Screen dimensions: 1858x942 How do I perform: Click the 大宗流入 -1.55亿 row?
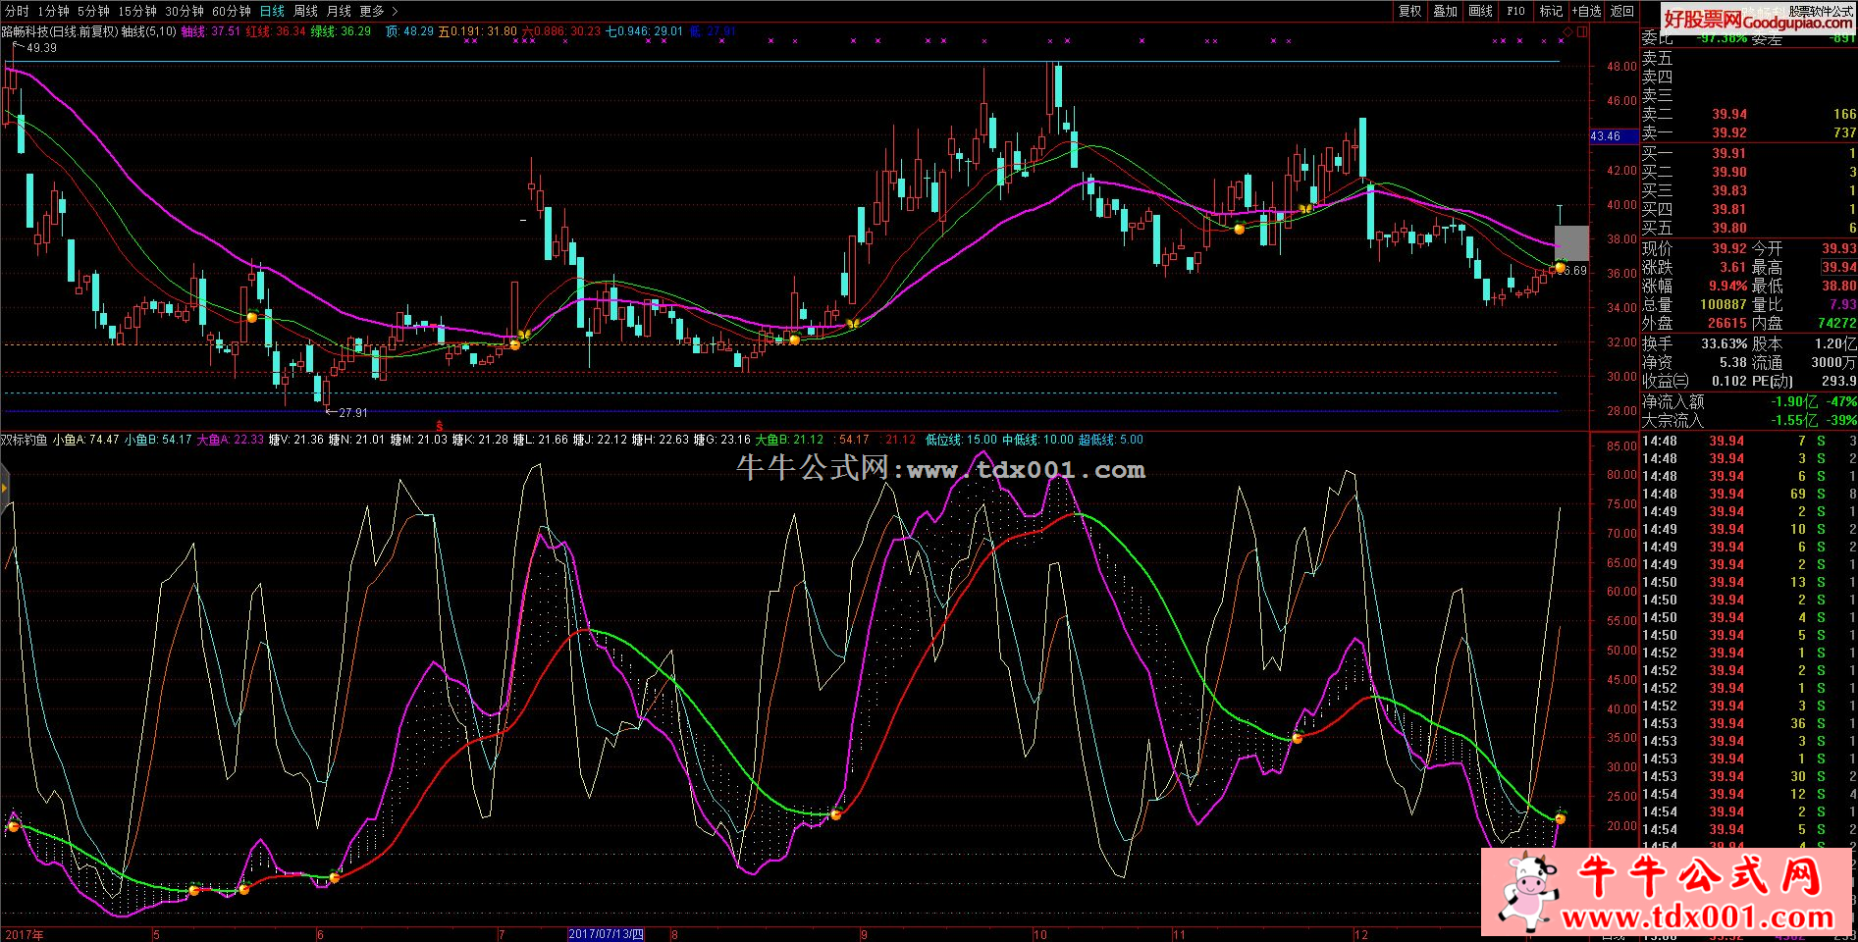1748,420
